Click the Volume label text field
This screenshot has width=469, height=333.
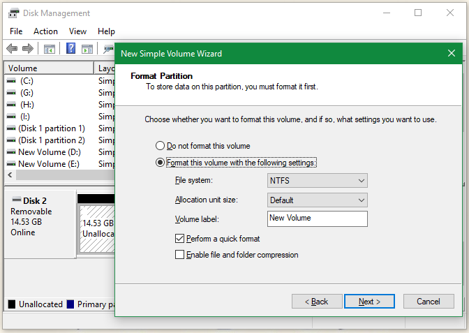click(x=318, y=219)
